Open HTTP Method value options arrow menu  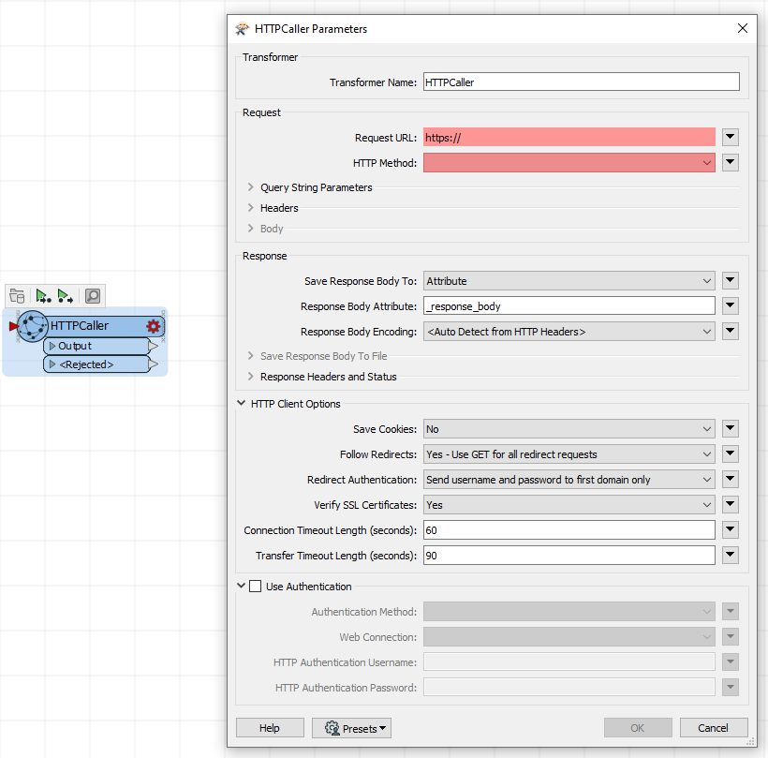pyautogui.click(x=731, y=162)
